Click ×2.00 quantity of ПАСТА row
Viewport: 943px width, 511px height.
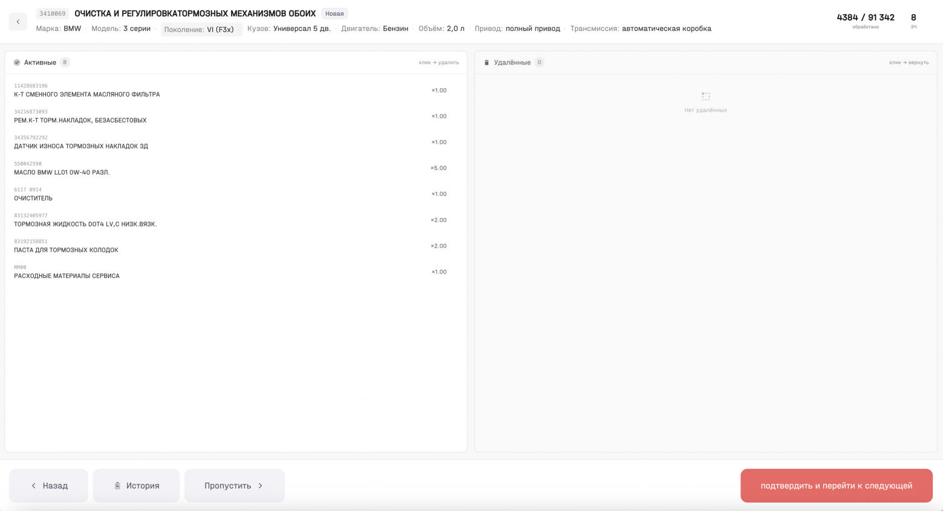click(x=438, y=246)
